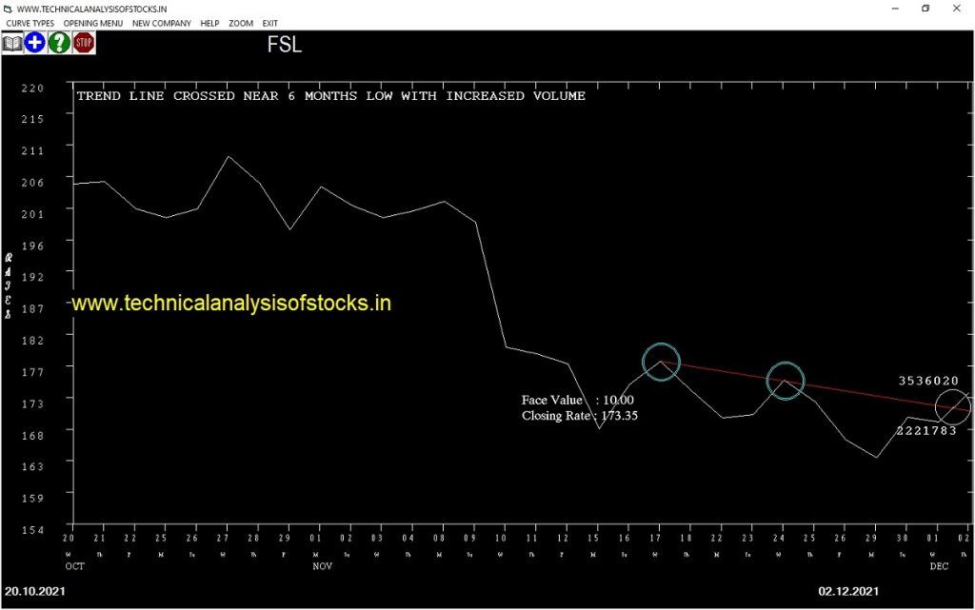
Task: Click the green question mark icon
Action: pyautogui.click(x=59, y=43)
